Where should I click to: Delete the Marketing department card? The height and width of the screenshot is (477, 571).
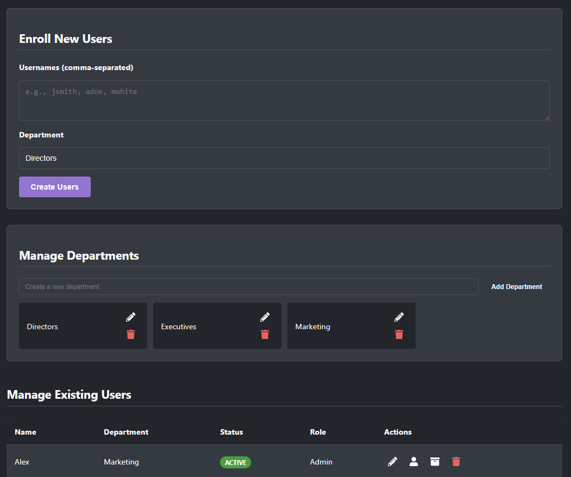click(x=399, y=334)
